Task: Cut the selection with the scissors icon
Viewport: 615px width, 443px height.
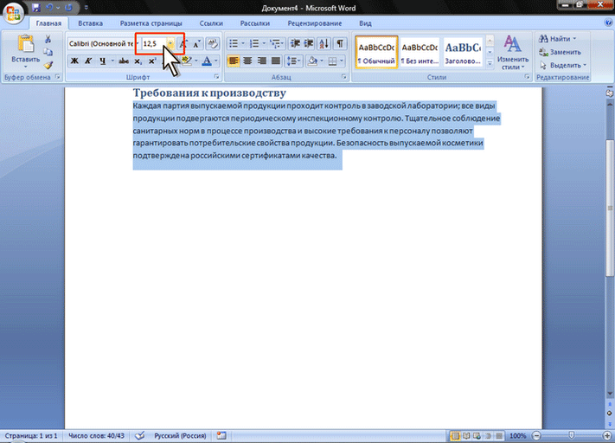Action: click(48, 39)
